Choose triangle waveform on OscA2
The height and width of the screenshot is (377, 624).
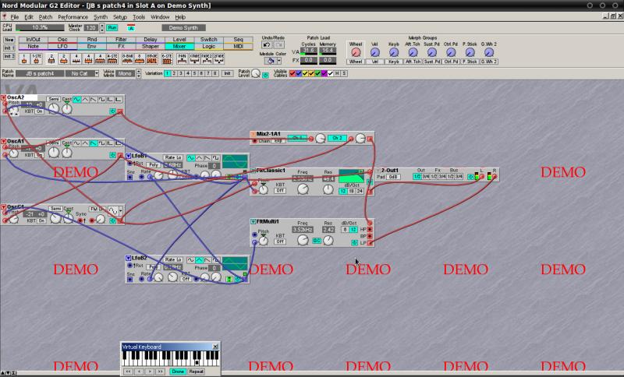tap(86, 100)
